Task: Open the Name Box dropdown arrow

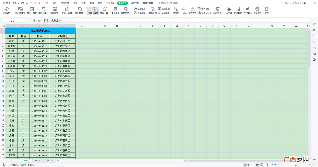Action: point(25,21)
